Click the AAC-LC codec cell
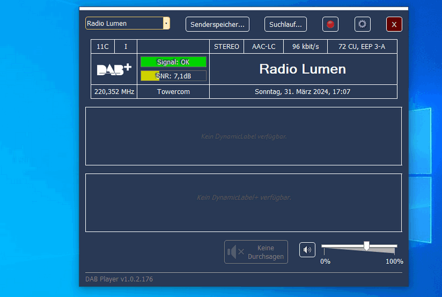442x297 pixels. pos(264,46)
